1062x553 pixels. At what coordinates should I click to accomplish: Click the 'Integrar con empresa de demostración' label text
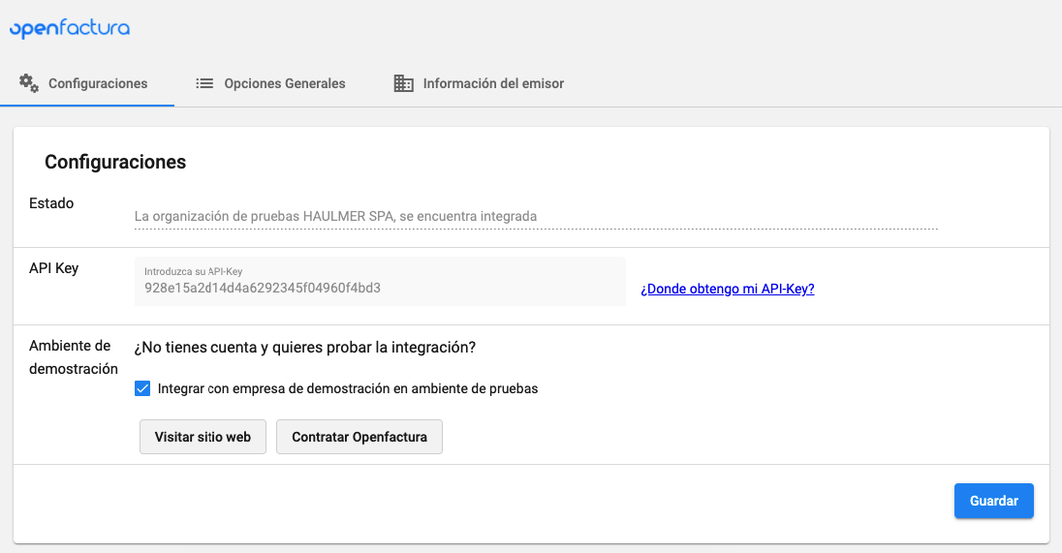tap(348, 388)
